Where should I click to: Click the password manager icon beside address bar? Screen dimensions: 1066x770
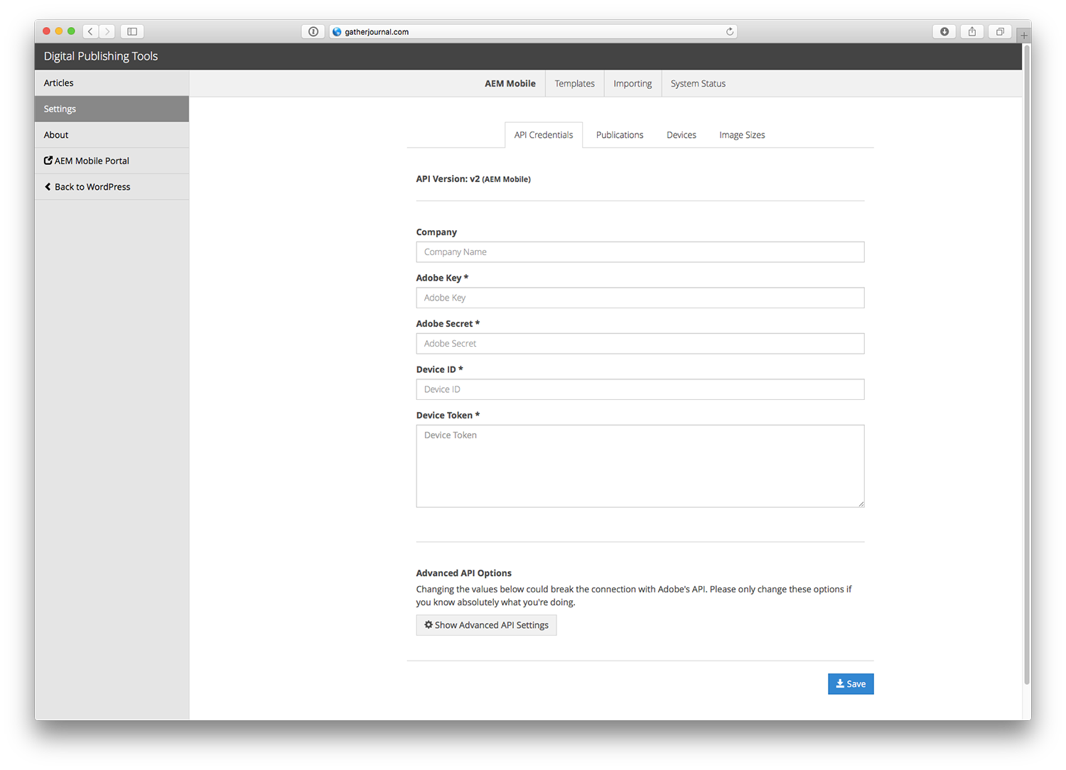tap(313, 31)
